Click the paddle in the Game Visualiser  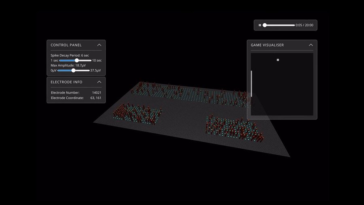252,83
